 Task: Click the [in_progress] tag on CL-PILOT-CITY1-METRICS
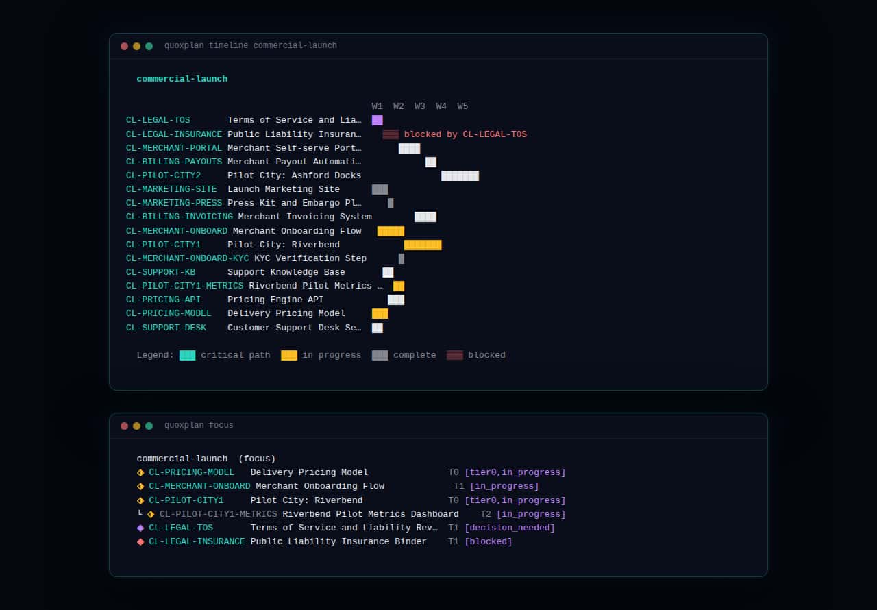531,514
